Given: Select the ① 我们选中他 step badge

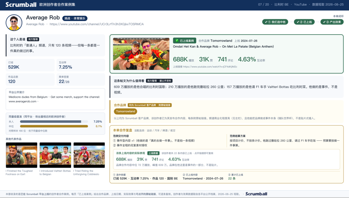Looking at the screenshot, I should coord(275,22).
